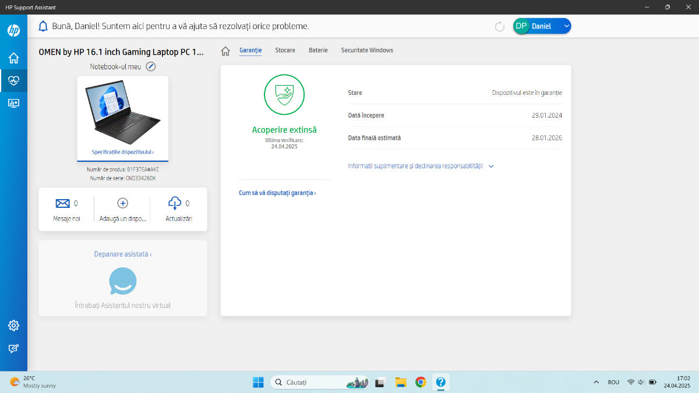Image resolution: width=699 pixels, height=393 pixels.
Task: Click the Wi-Fi network tray icon
Action: [630, 383]
